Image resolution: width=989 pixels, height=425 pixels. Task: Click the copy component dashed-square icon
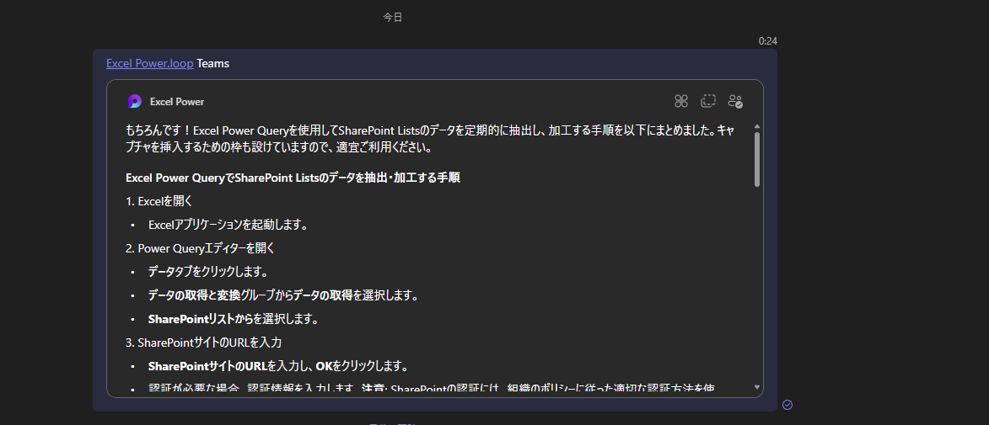pyautogui.click(x=707, y=101)
